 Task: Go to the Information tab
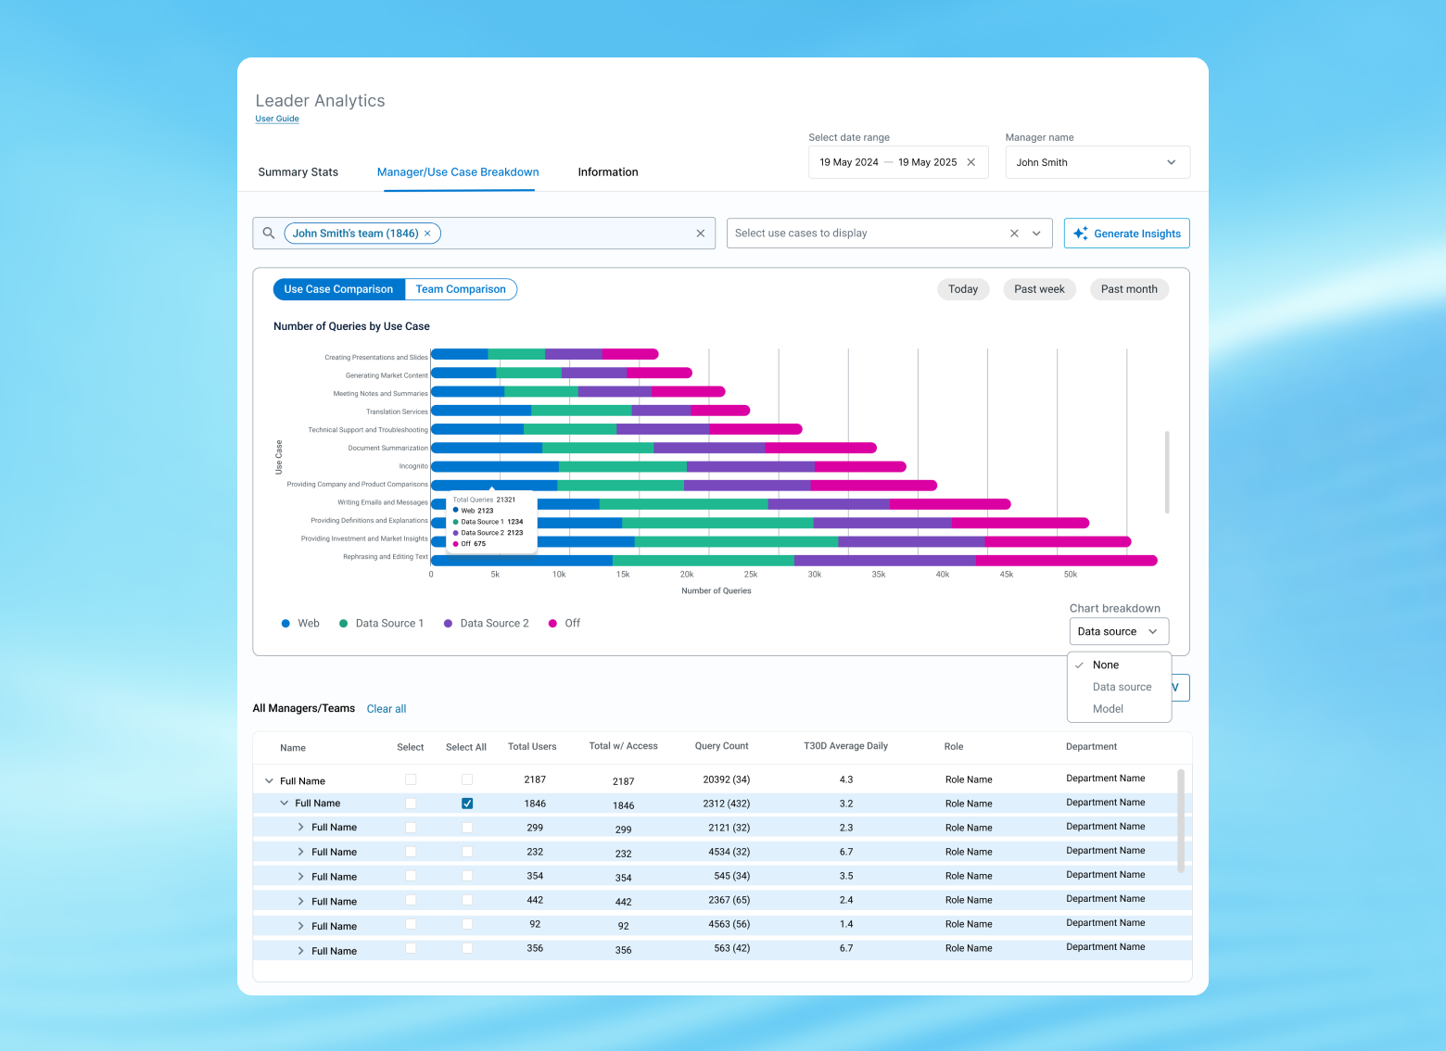[608, 172]
